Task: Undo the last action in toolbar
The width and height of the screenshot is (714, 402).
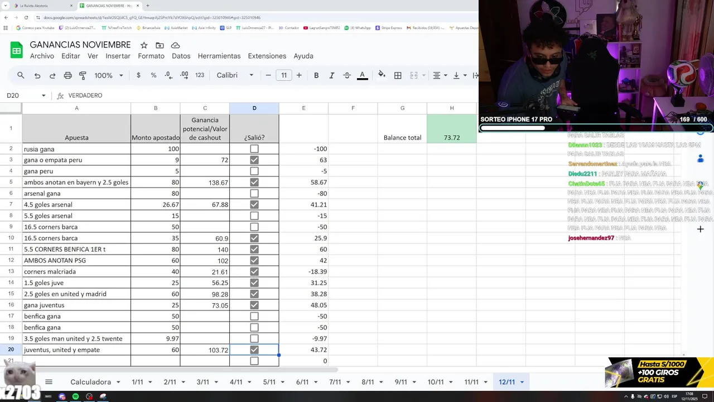Action: 37,75
